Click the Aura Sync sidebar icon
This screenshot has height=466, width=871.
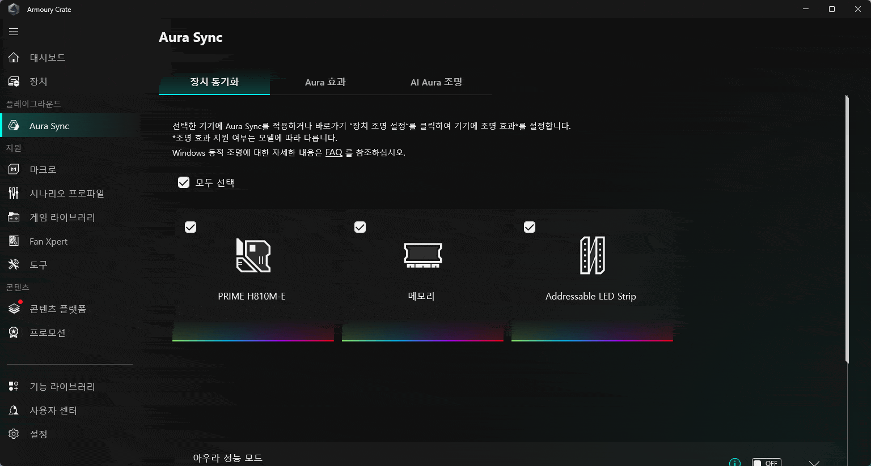pyautogui.click(x=14, y=126)
